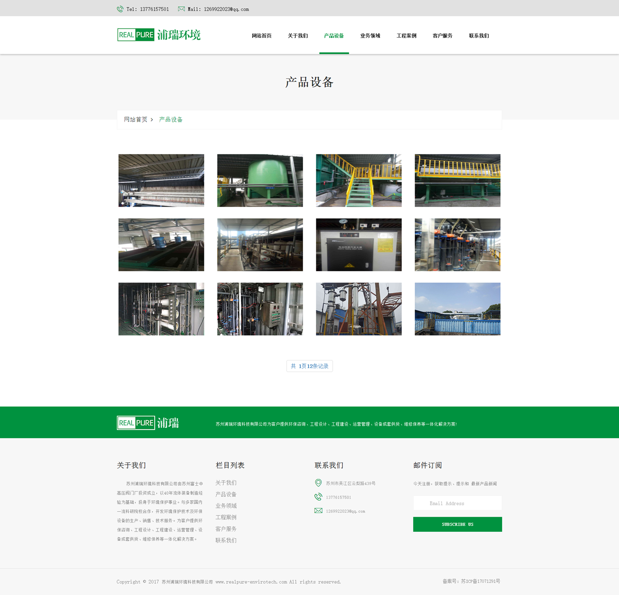
Task: Click the location pin icon in footer
Action: (318, 483)
